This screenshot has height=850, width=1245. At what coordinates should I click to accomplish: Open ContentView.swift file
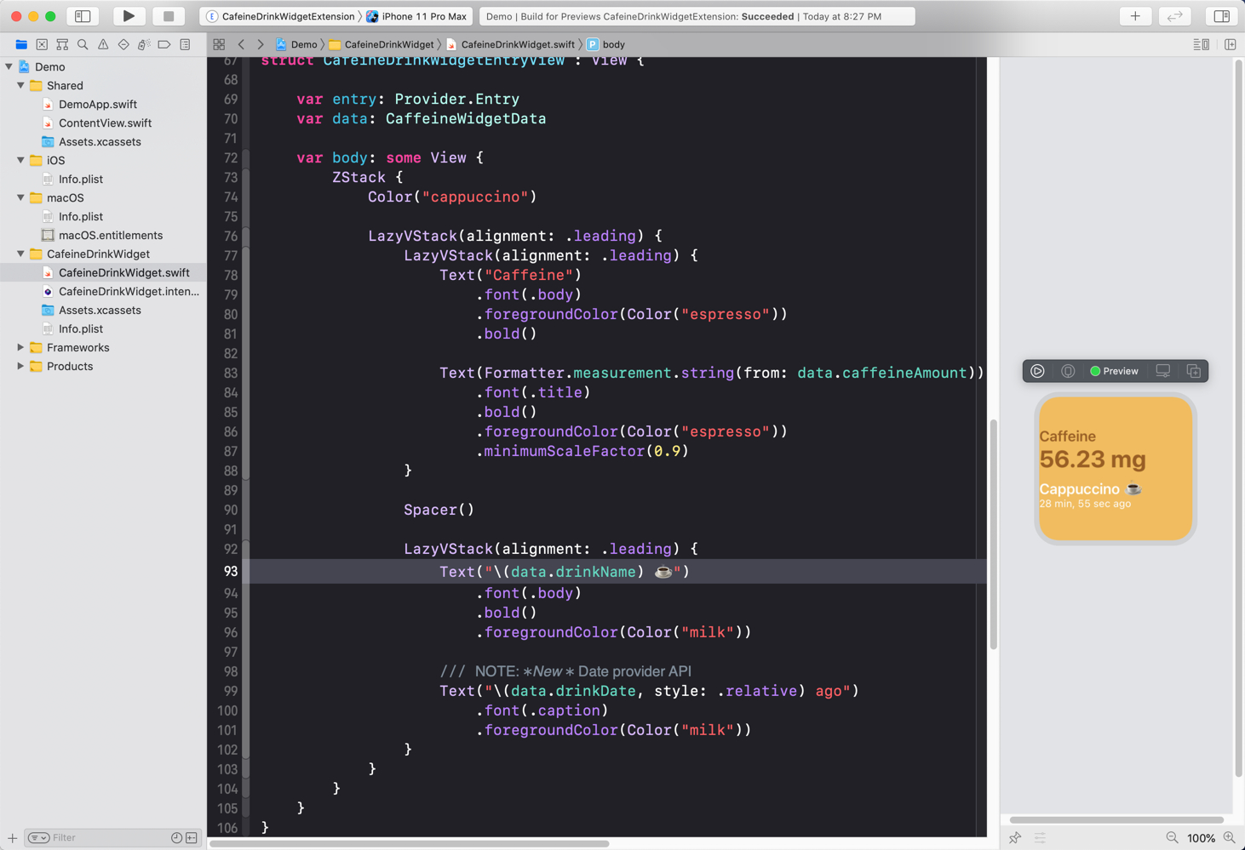[x=105, y=123]
